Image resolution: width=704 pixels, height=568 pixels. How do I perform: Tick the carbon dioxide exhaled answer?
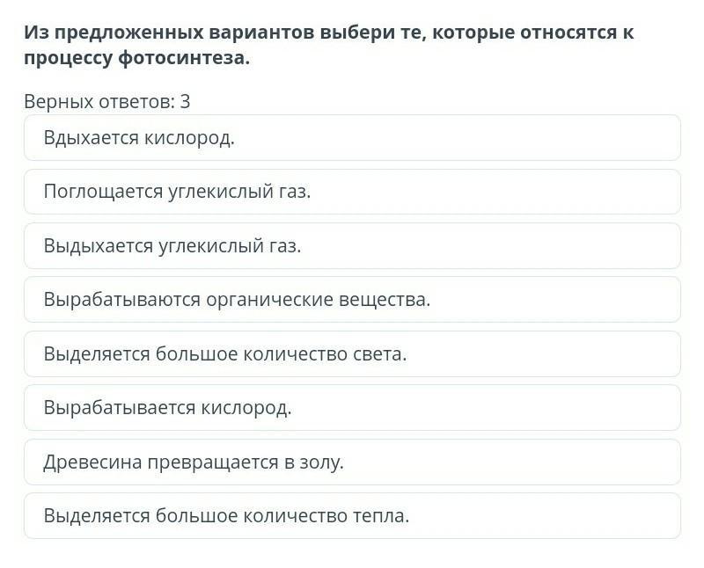[x=352, y=246]
